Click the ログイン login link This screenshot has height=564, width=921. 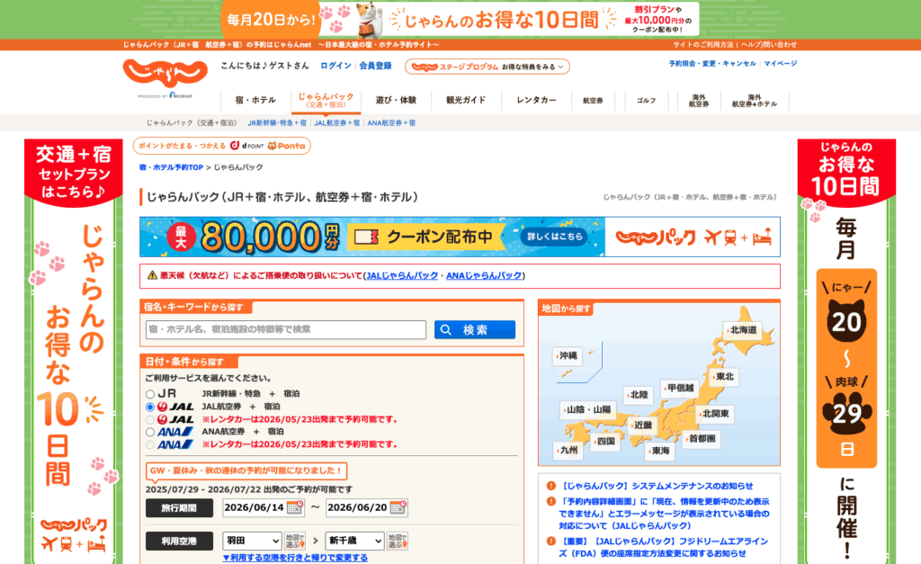(x=336, y=66)
